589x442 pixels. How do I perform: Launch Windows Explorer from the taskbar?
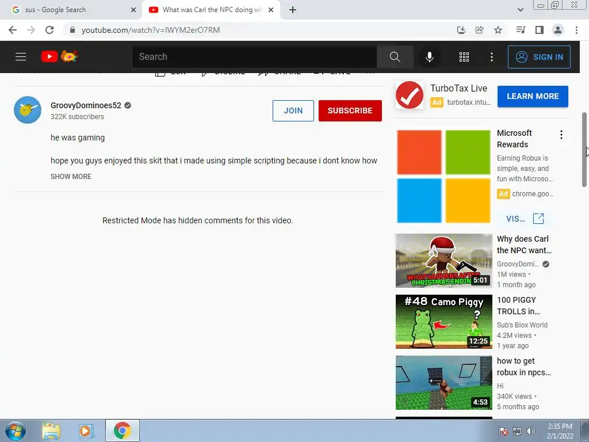(51, 431)
